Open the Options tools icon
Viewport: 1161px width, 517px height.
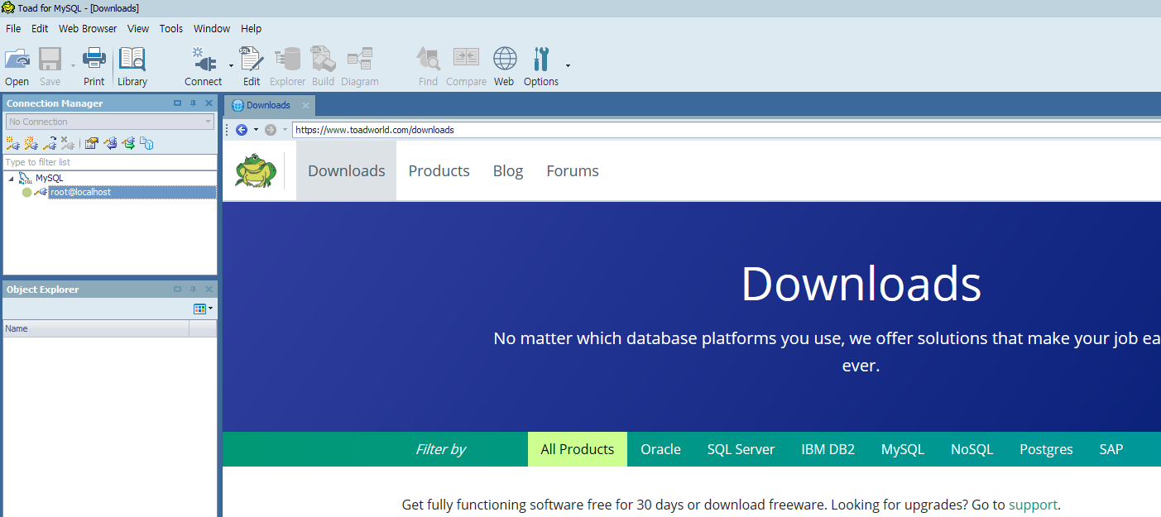click(541, 60)
